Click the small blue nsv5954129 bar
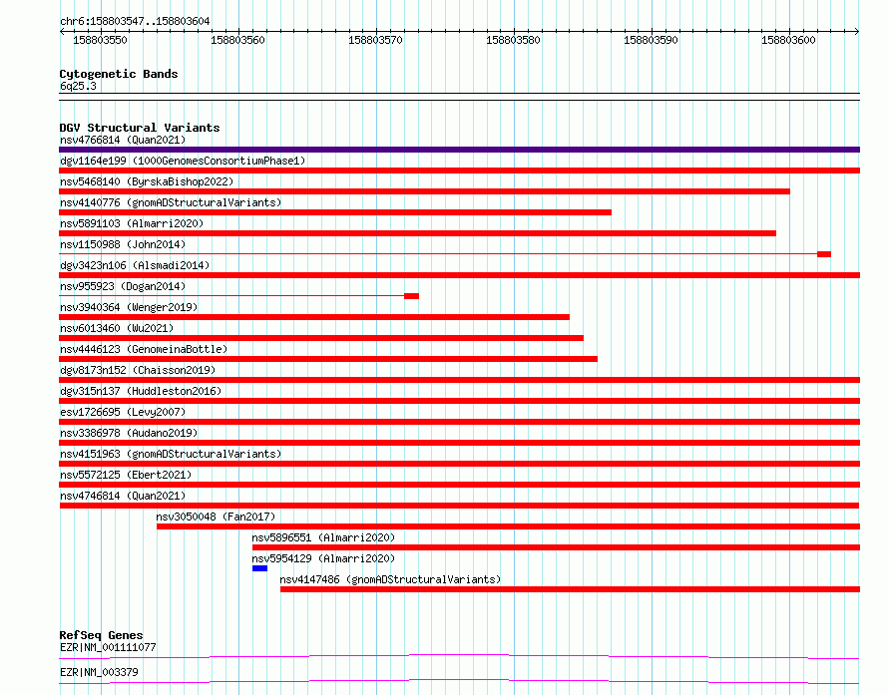The height and width of the screenshot is (695, 888). point(260,568)
